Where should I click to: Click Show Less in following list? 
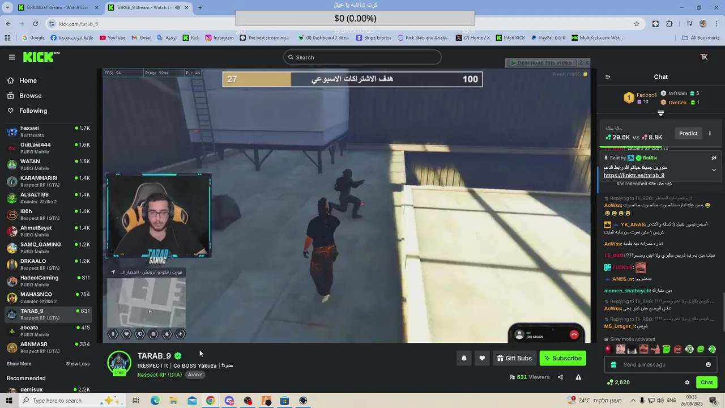pyautogui.click(x=78, y=364)
